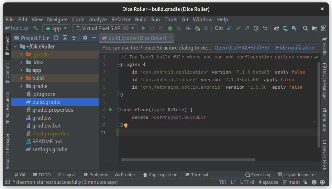Viewport: 332px width, 189px height.
Task: Open the Event Log button
Action: click(258, 175)
